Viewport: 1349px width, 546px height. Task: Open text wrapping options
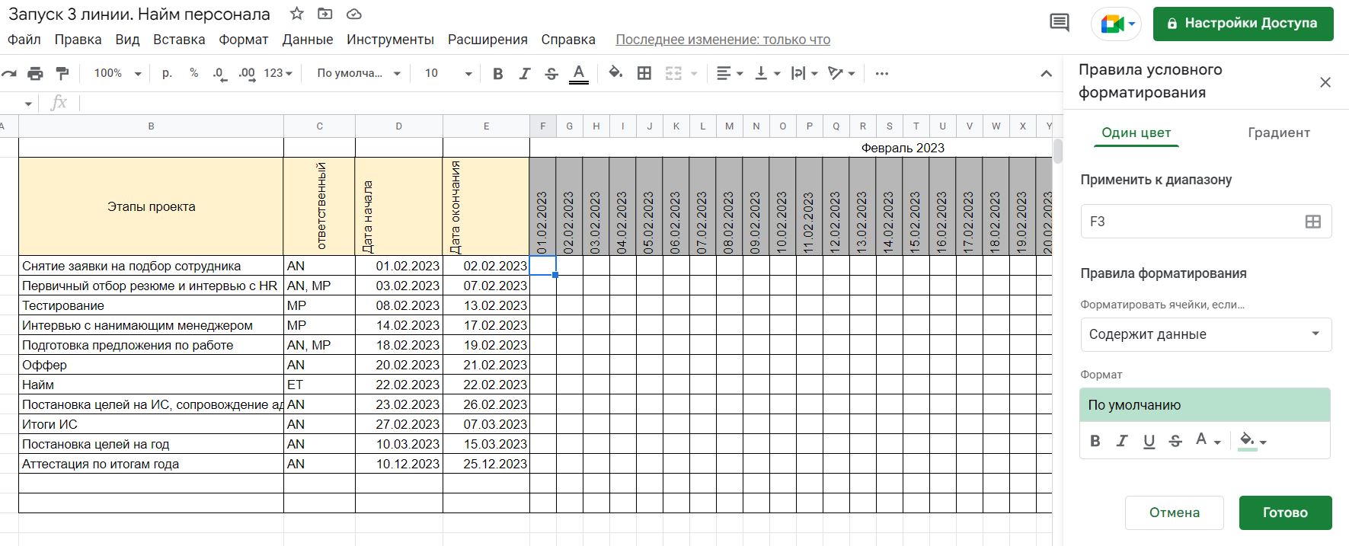pos(804,73)
